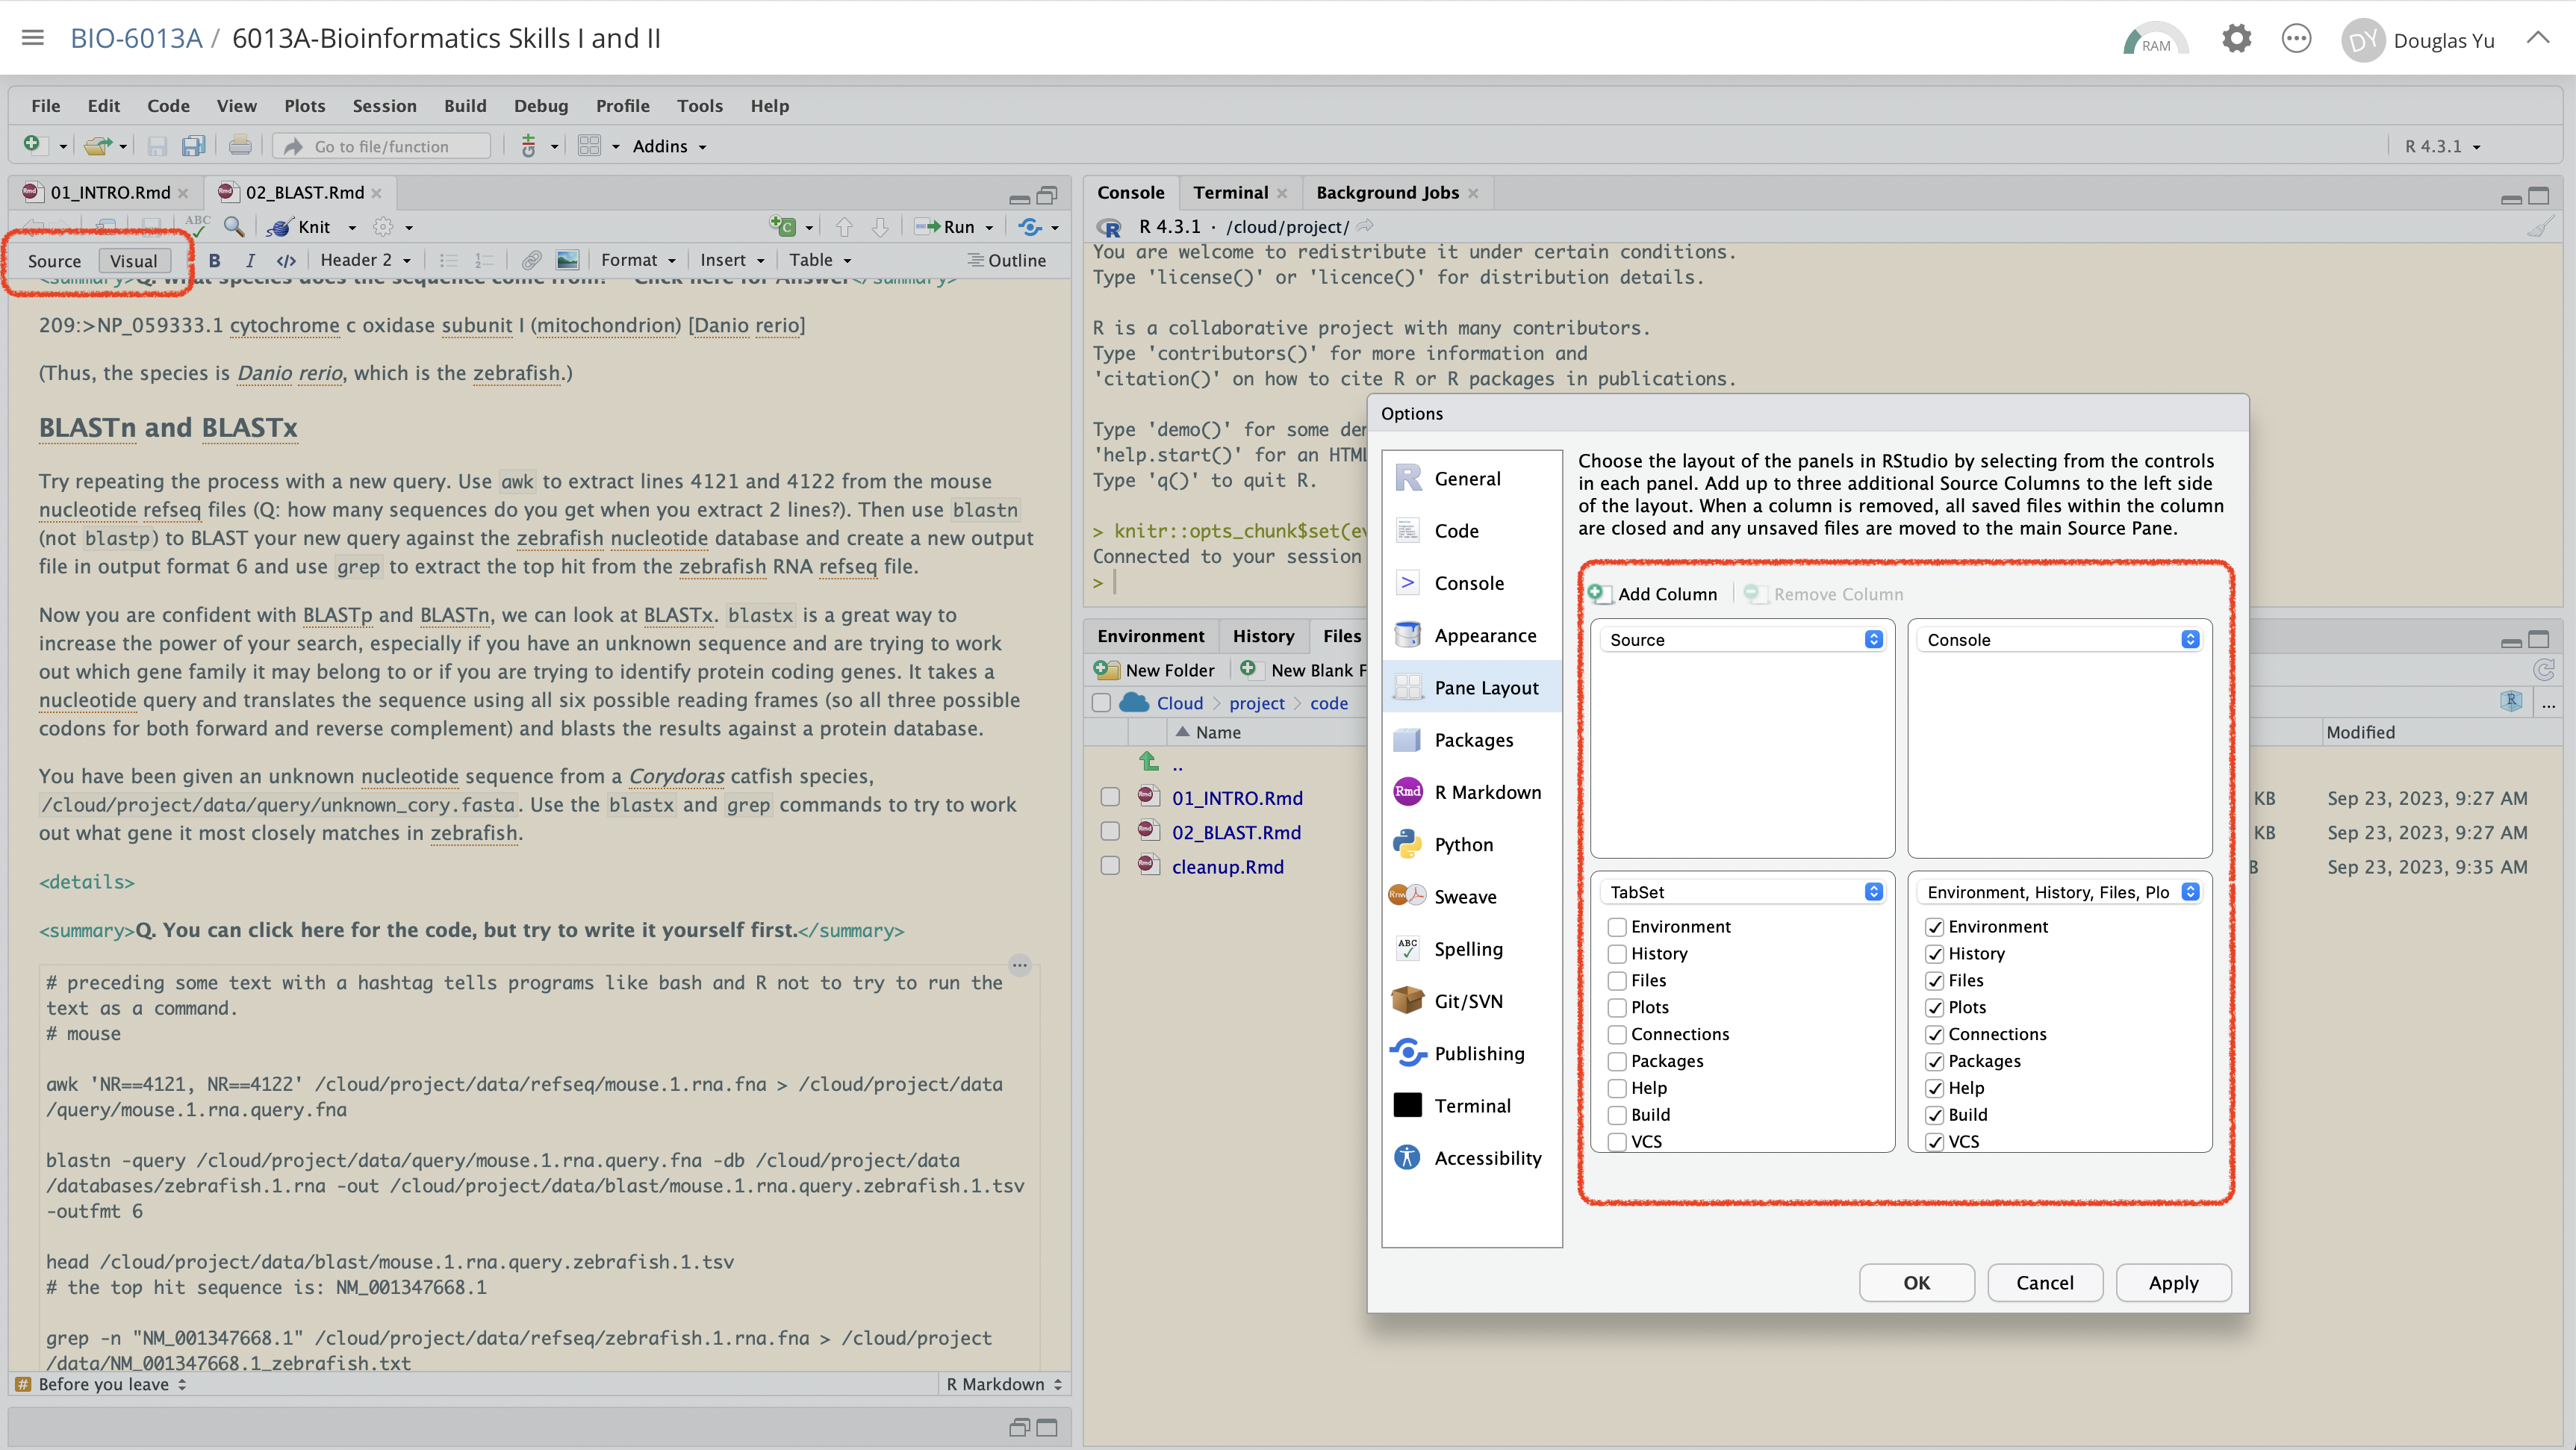Viewport: 2576px width, 1450px height.
Task: Go up a directory arrow icon
Action: tap(1149, 762)
